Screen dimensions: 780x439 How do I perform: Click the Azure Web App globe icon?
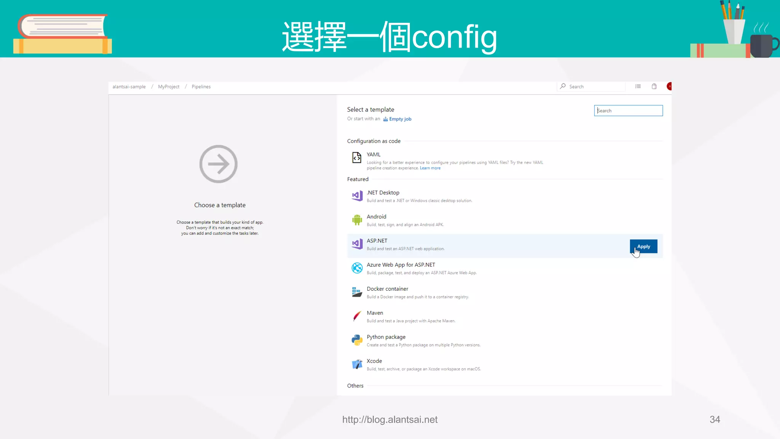(357, 268)
